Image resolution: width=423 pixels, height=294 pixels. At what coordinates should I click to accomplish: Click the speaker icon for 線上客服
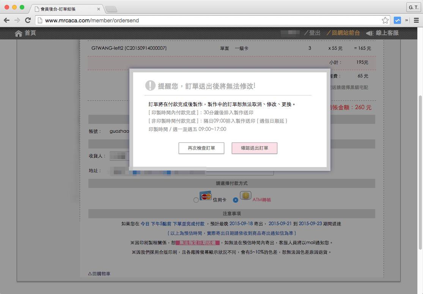[x=370, y=33]
